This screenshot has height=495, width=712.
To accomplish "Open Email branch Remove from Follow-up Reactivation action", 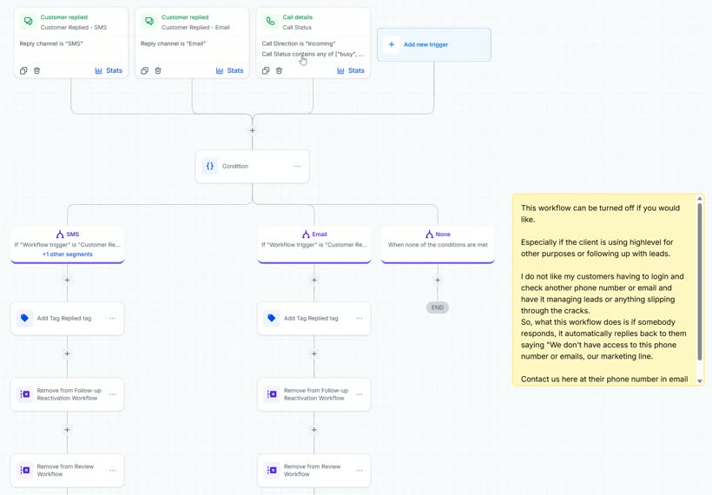I will 314,394.
